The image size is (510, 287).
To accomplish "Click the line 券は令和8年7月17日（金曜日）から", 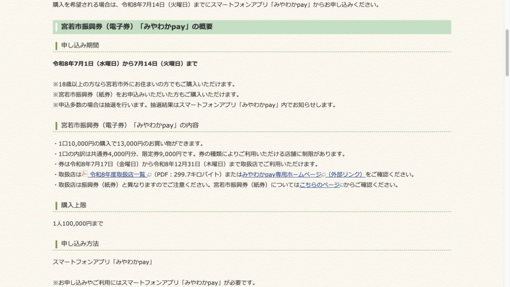I will (186, 164).
